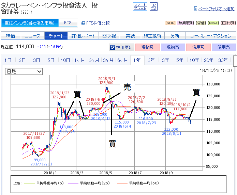
Task: Open the PTS株価比較 link
Action: click(x=98, y=23)
